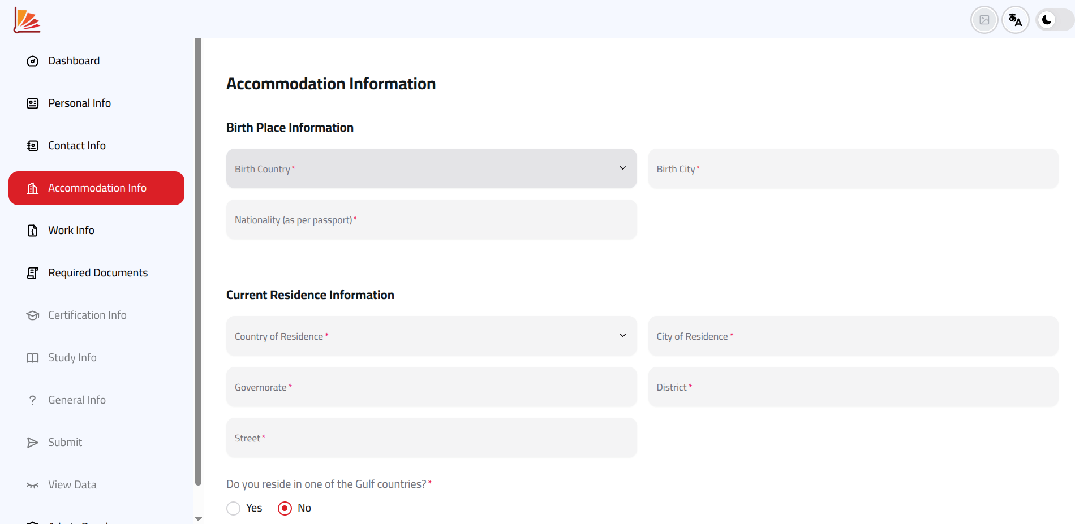
Task: Toggle the dark mode switch
Action: [x=1055, y=20]
